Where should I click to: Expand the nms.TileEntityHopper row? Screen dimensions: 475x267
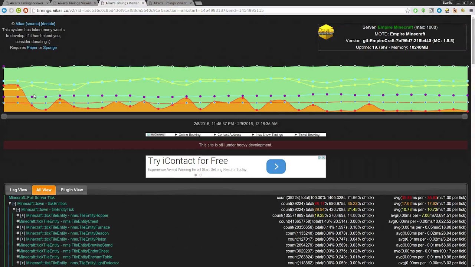click(22, 215)
